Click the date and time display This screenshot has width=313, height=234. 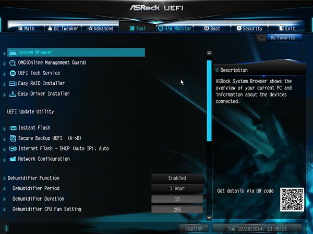click(x=257, y=229)
